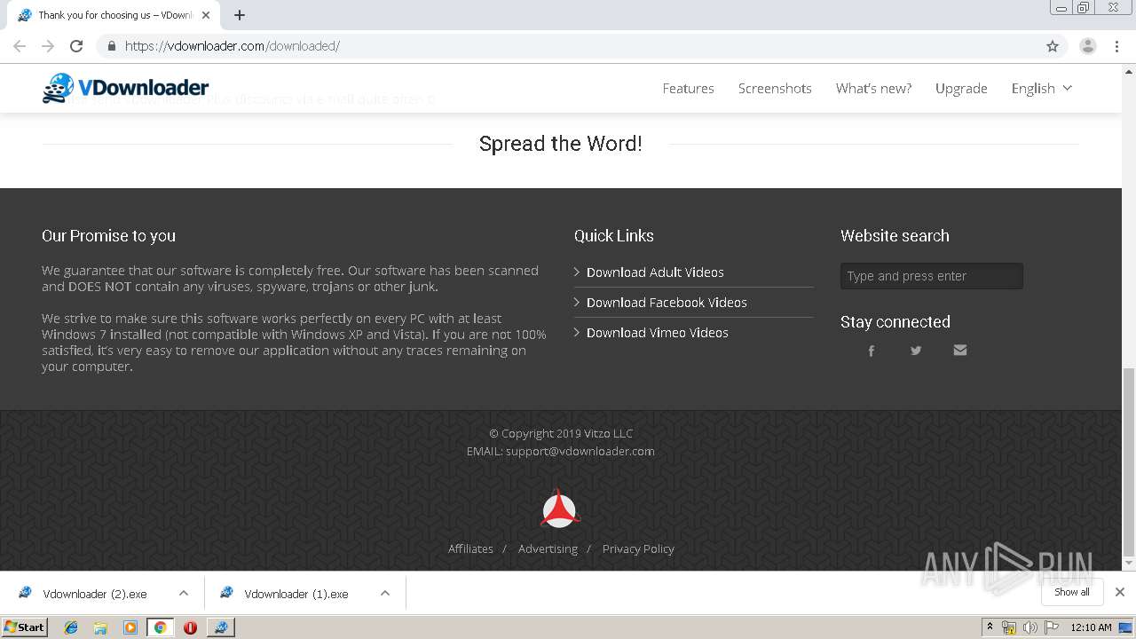Screen dimensions: 1136x639
Task: Open Download Facebook Videos link
Action: click(667, 303)
